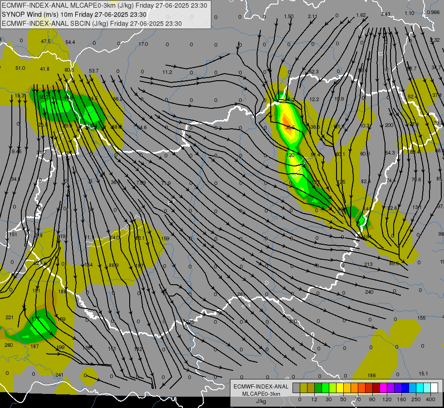Click the legend title 'MLCAPE0-3km'
Screen dimensions: 444x408
(261, 394)
